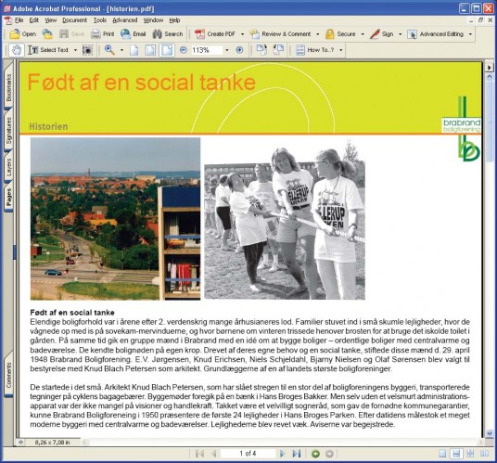Screen dimensions: 497x463
Task: Open the File menu
Action: pos(19,20)
